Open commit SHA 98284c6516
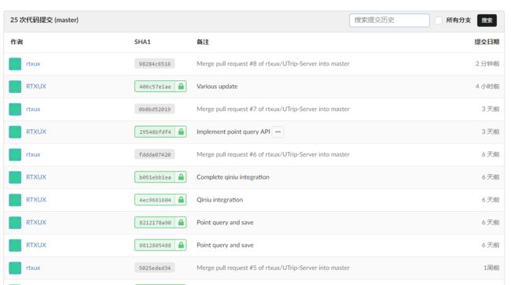The height and width of the screenshot is (285, 511). point(154,64)
